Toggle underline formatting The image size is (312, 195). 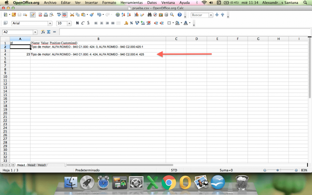88,23
